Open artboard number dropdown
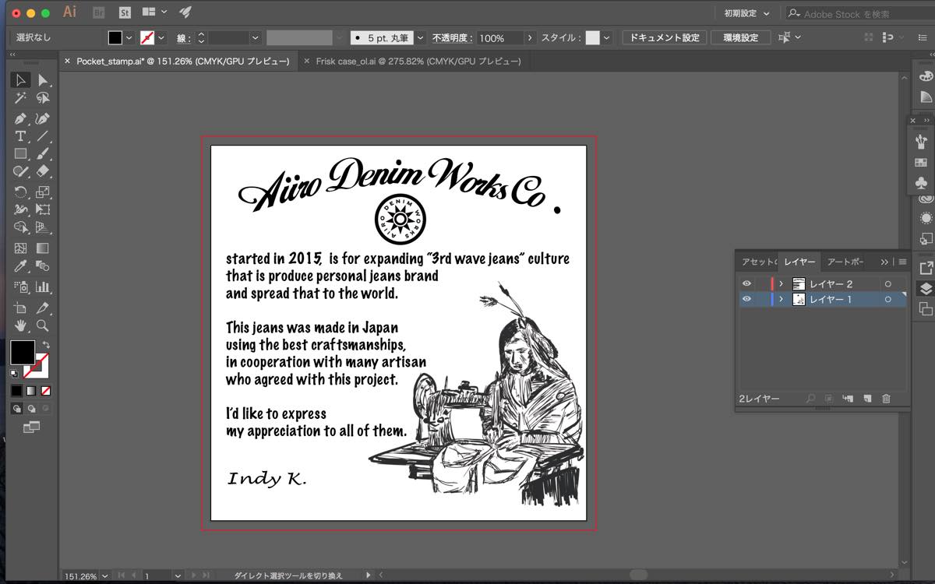Image resolution: width=935 pixels, height=584 pixels. pos(178,576)
